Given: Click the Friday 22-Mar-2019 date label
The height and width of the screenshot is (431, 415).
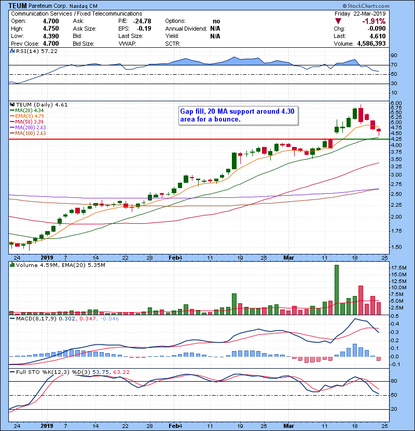Looking at the screenshot, I should (x=360, y=14).
